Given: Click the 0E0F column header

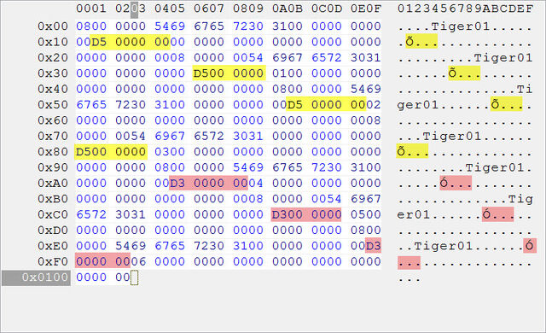Looking at the screenshot, I should (366, 9).
